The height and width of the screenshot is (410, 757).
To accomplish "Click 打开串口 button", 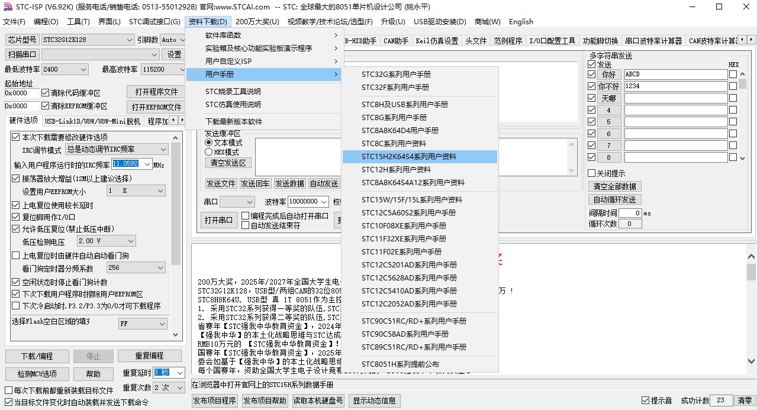I will [x=218, y=220].
